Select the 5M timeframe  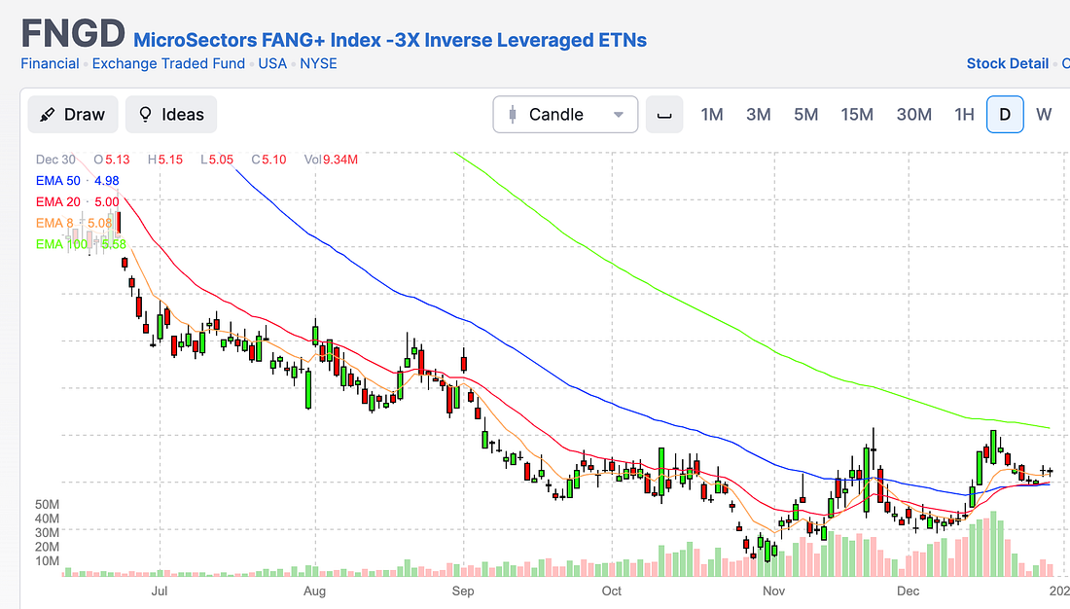[x=806, y=115]
